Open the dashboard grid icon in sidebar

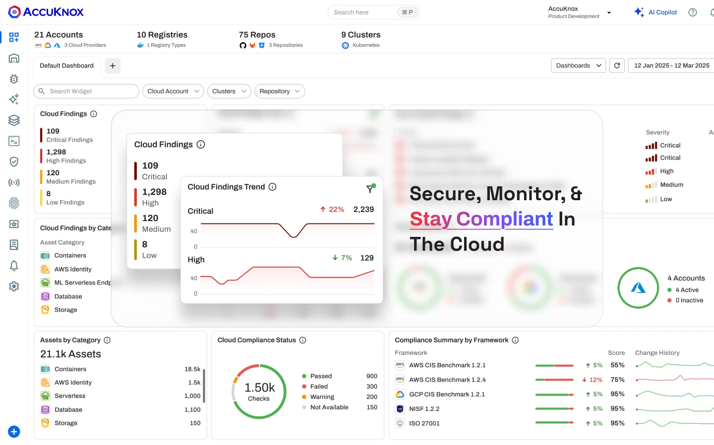click(x=14, y=37)
